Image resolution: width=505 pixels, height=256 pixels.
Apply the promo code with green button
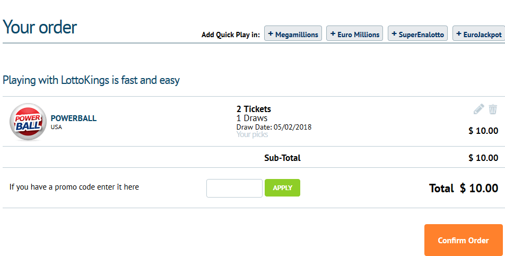click(282, 187)
